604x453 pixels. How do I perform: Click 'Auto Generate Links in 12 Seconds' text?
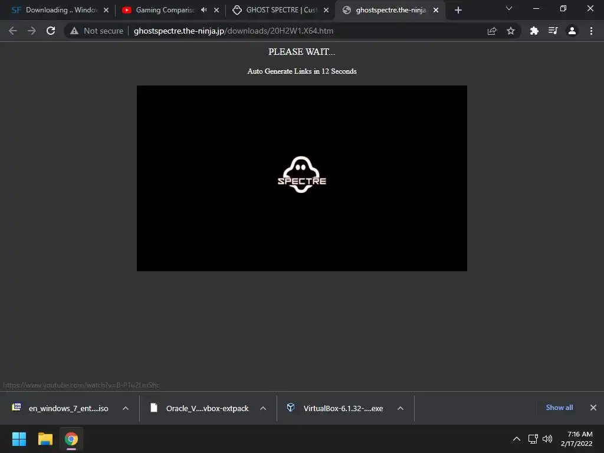[301, 71]
